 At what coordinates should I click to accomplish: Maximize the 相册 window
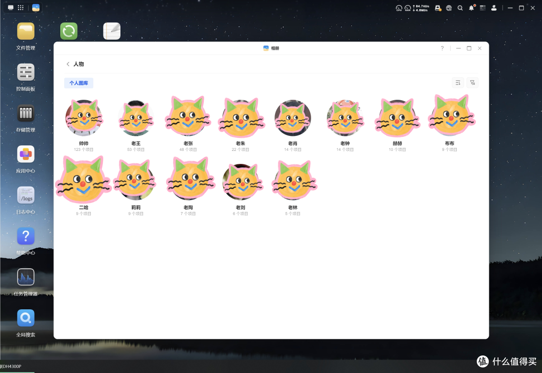pyautogui.click(x=469, y=48)
